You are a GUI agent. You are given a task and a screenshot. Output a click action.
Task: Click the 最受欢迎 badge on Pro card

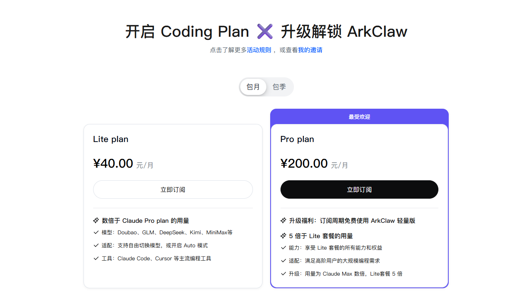[x=359, y=117]
